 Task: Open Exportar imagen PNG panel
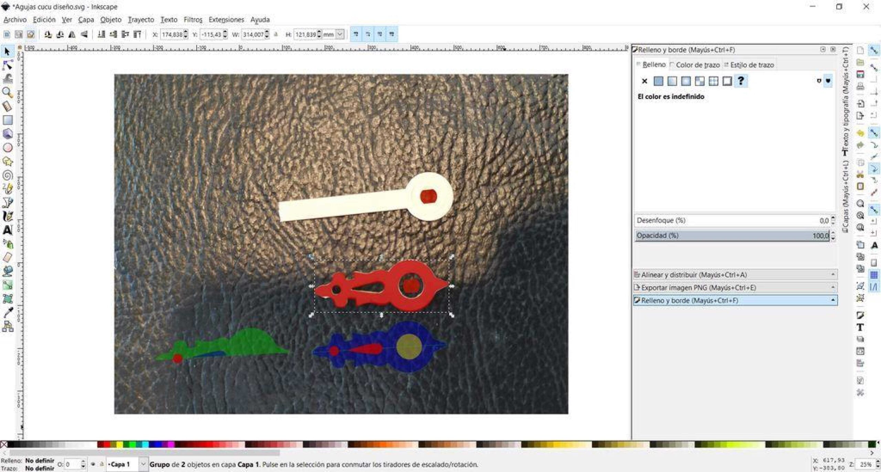[735, 287]
